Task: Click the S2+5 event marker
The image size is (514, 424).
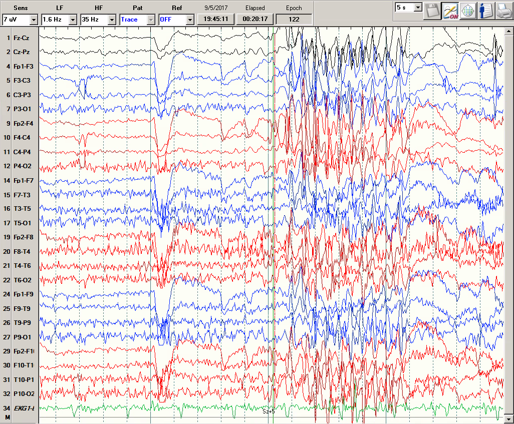Action: (269, 411)
